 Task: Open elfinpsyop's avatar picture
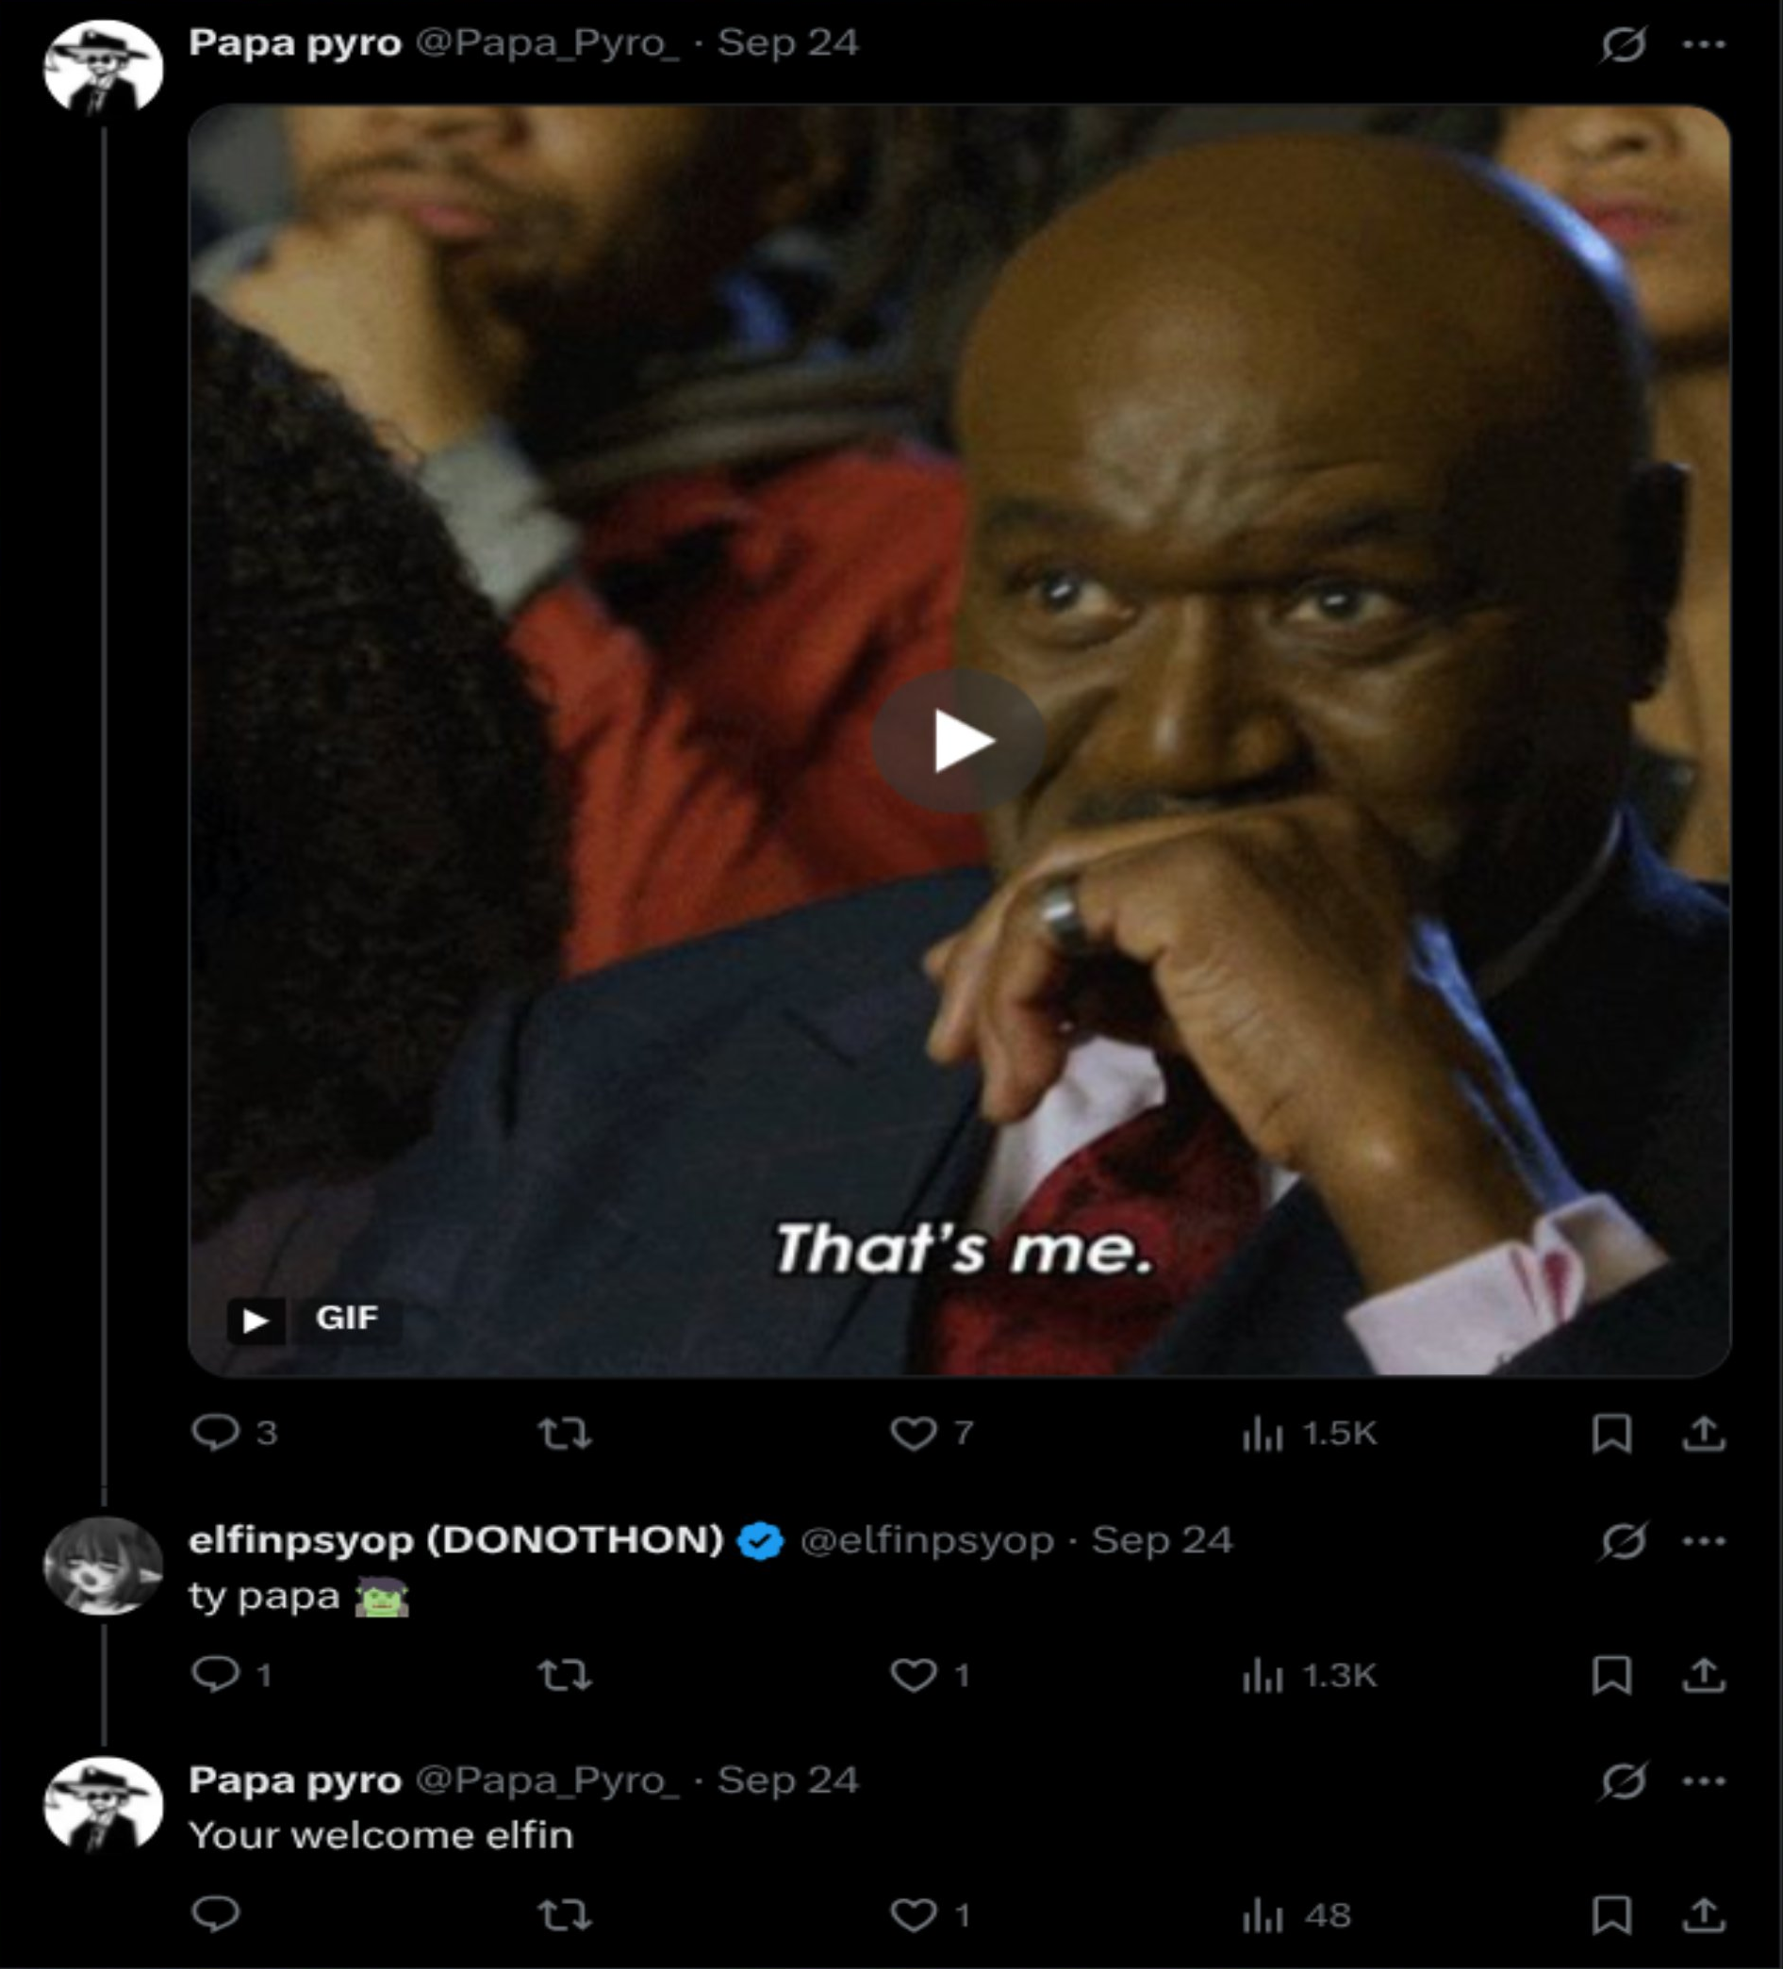pos(104,1566)
